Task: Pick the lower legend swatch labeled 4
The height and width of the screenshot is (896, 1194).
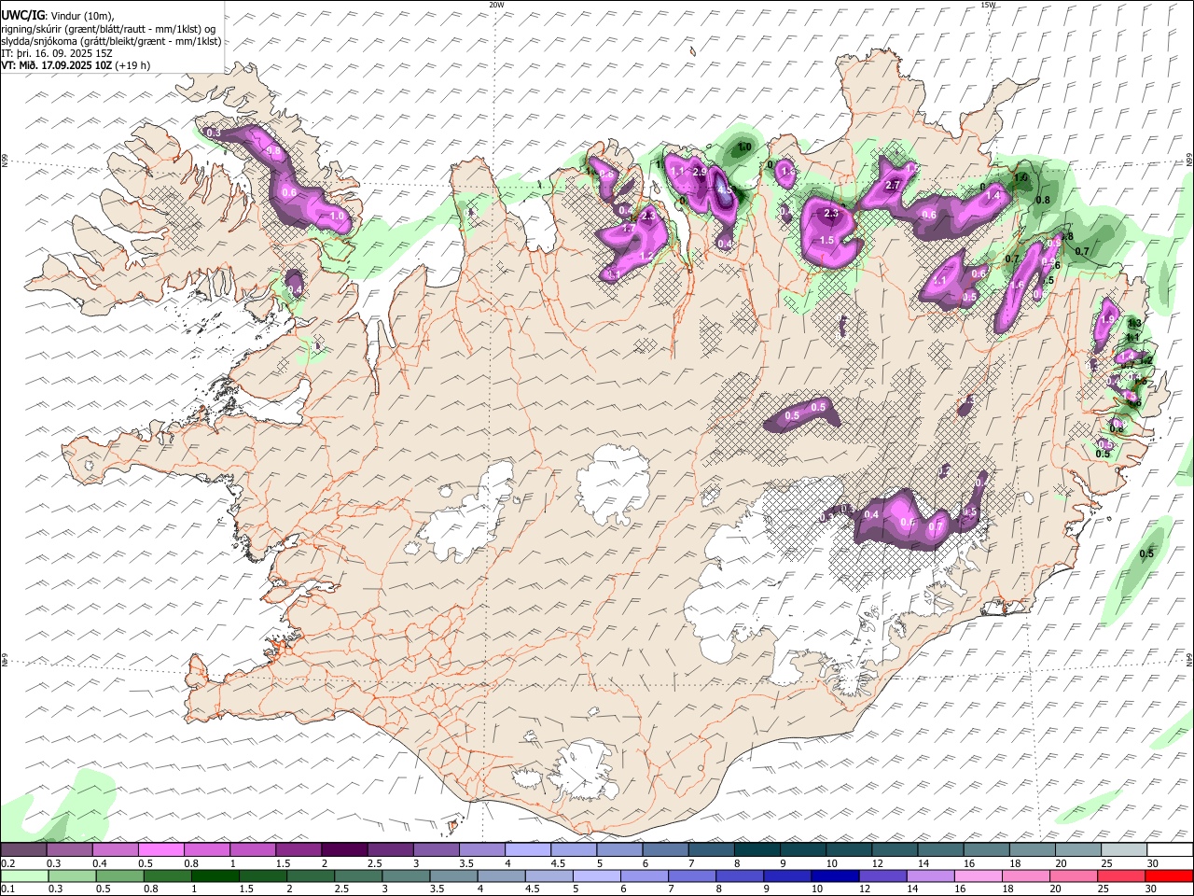Action: pos(501,875)
